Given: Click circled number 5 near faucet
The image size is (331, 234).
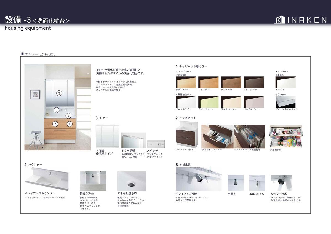Looking at the screenshot, I should (x=56, y=110).
